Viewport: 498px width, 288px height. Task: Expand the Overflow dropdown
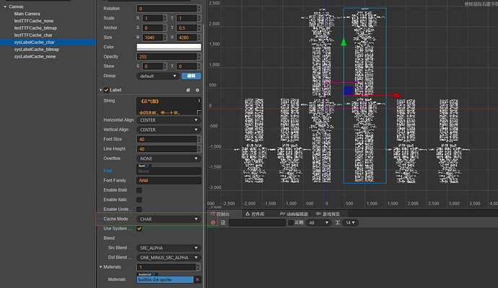pyautogui.click(x=168, y=158)
